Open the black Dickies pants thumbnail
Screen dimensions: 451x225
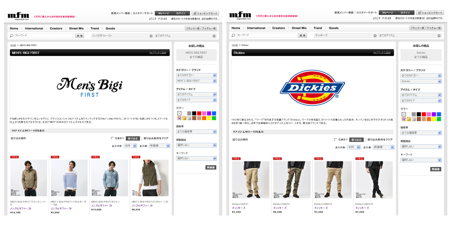[x=374, y=180]
